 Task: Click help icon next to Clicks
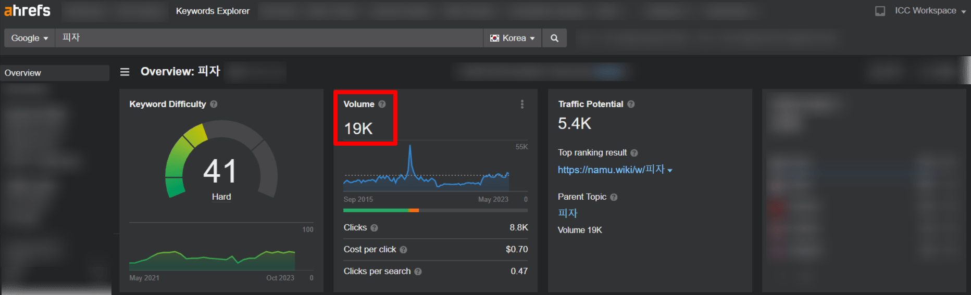click(374, 228)
